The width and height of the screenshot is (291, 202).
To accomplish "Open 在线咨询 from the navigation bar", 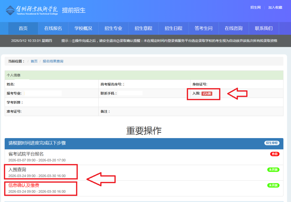I will pos(234,28).
